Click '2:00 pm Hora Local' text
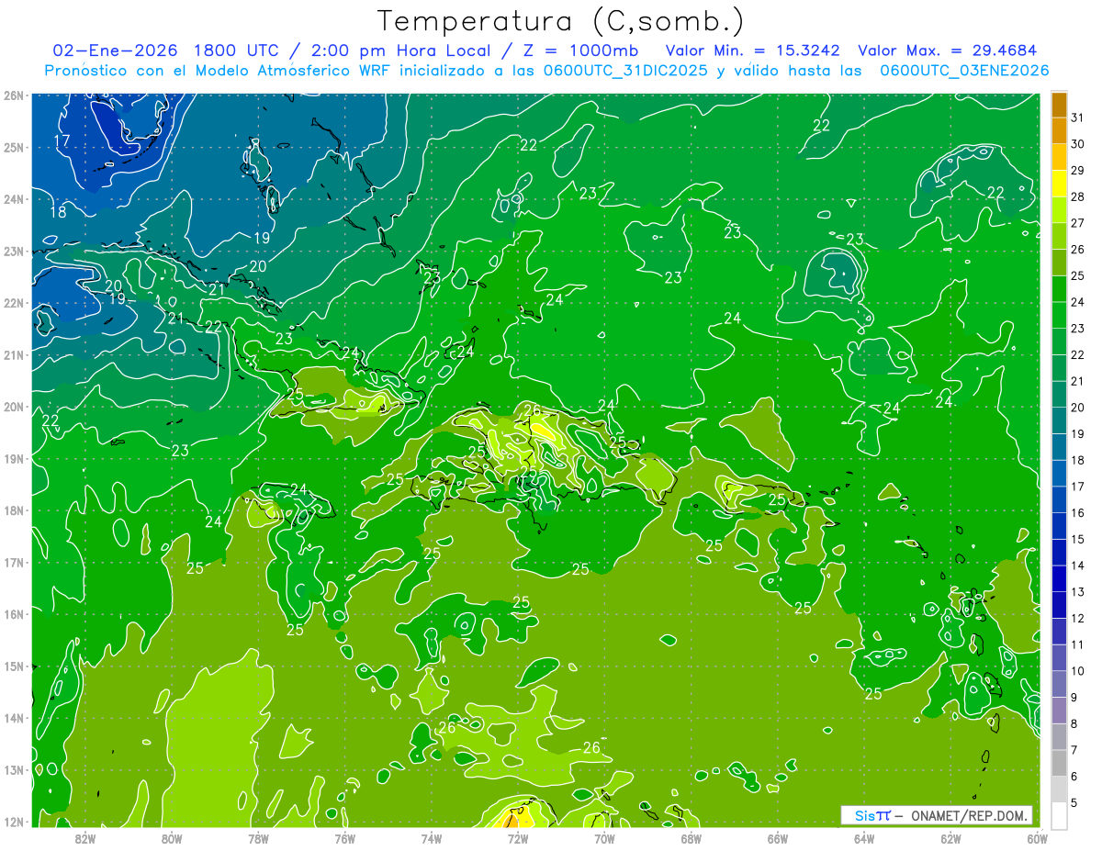 (x=399, y=50)
